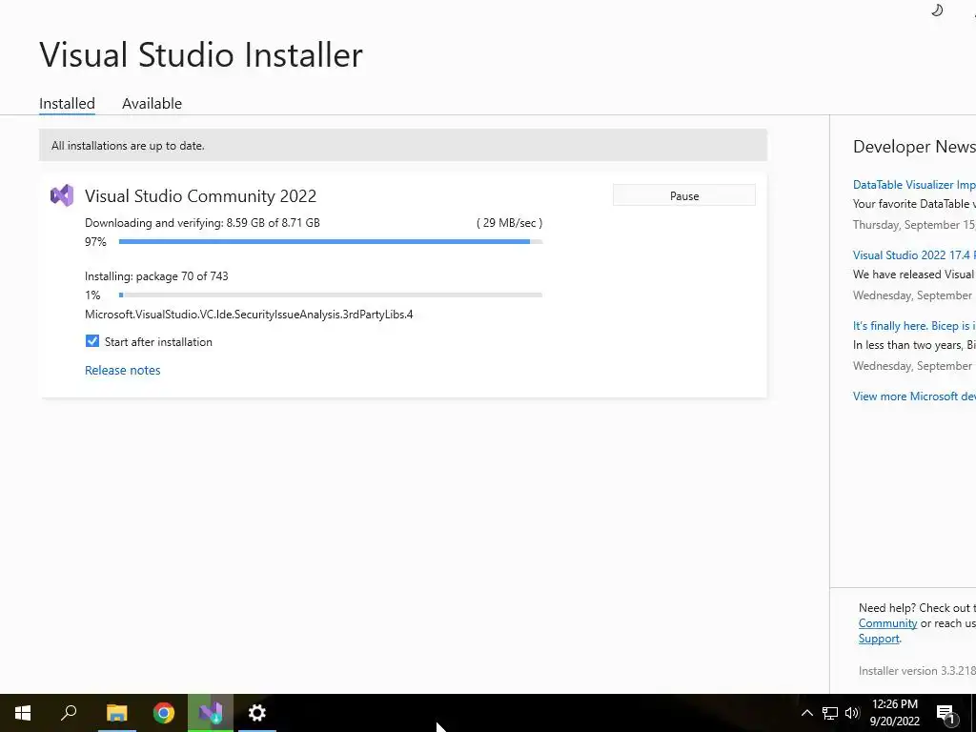Open the Windows Start menu

23,712
